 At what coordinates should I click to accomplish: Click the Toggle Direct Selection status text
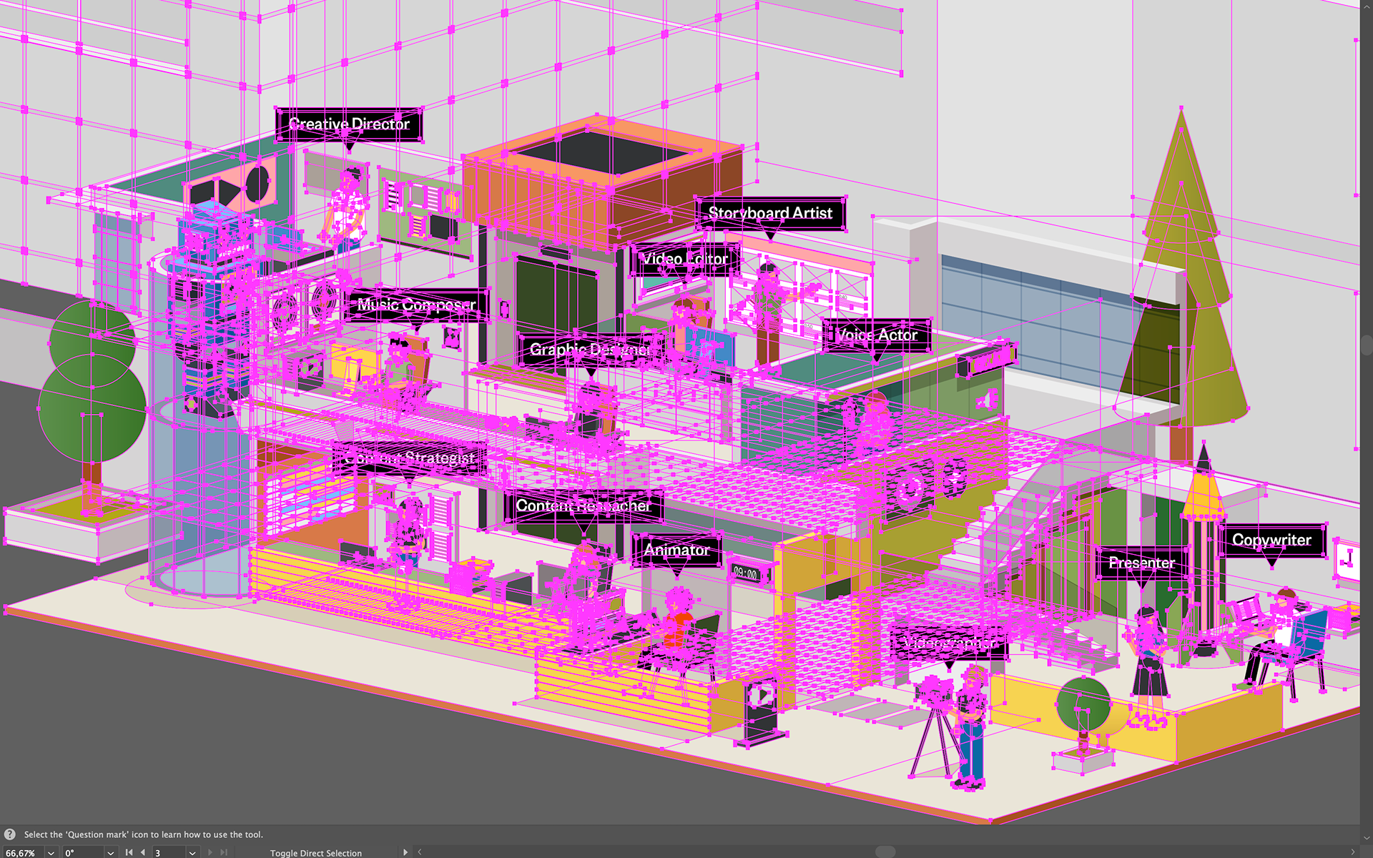click(x=316, y=853)
